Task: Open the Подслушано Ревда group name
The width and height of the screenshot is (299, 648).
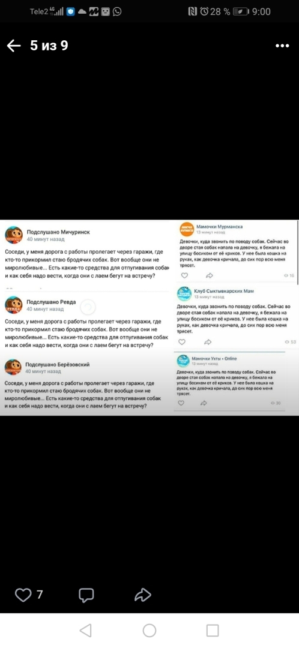Action: pyautogui.click(x=51, y=302)
